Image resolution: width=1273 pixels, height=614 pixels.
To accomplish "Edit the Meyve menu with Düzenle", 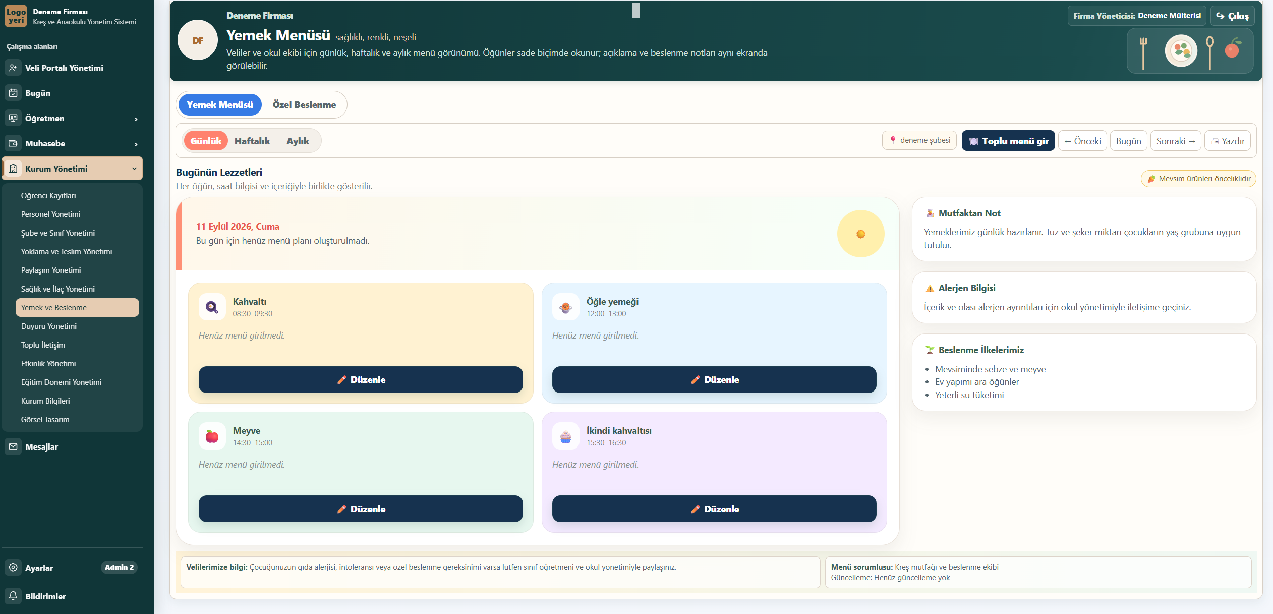I will click(361, 509).
